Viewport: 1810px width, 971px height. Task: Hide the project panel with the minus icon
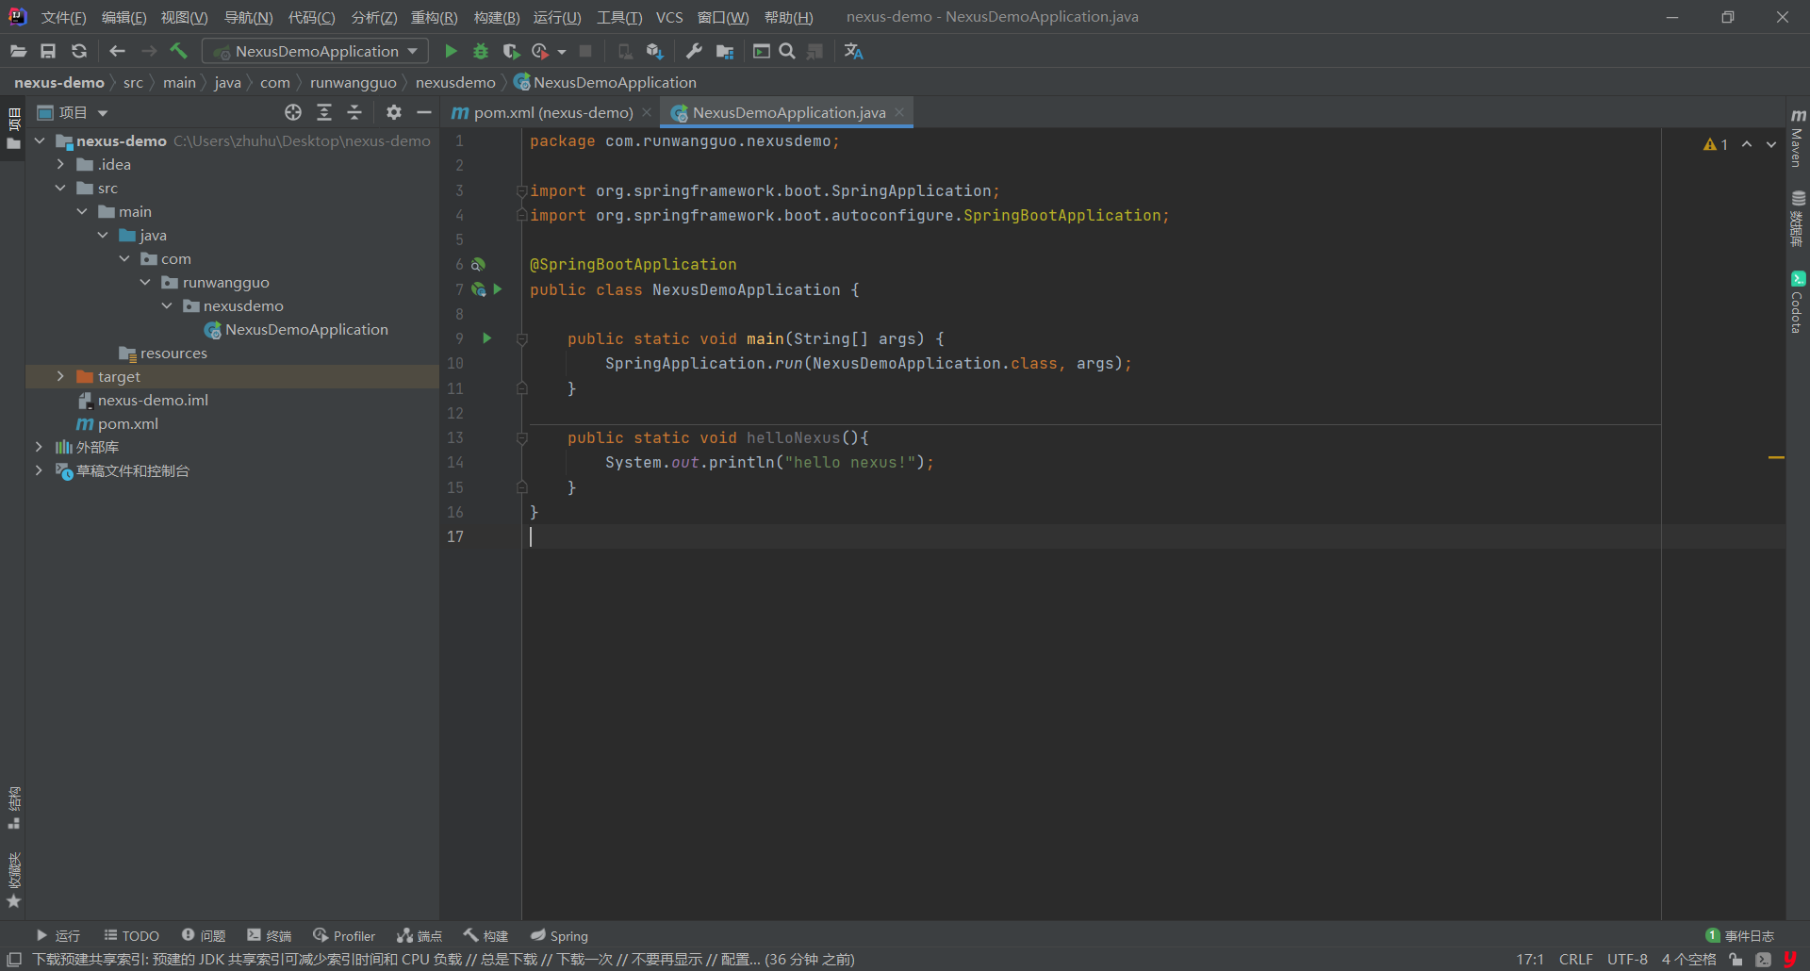pos(424,112)
